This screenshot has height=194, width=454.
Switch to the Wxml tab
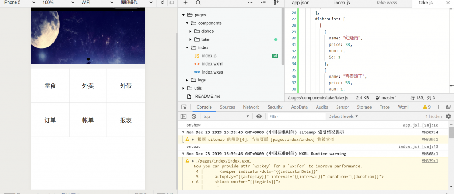coord(403,107)
